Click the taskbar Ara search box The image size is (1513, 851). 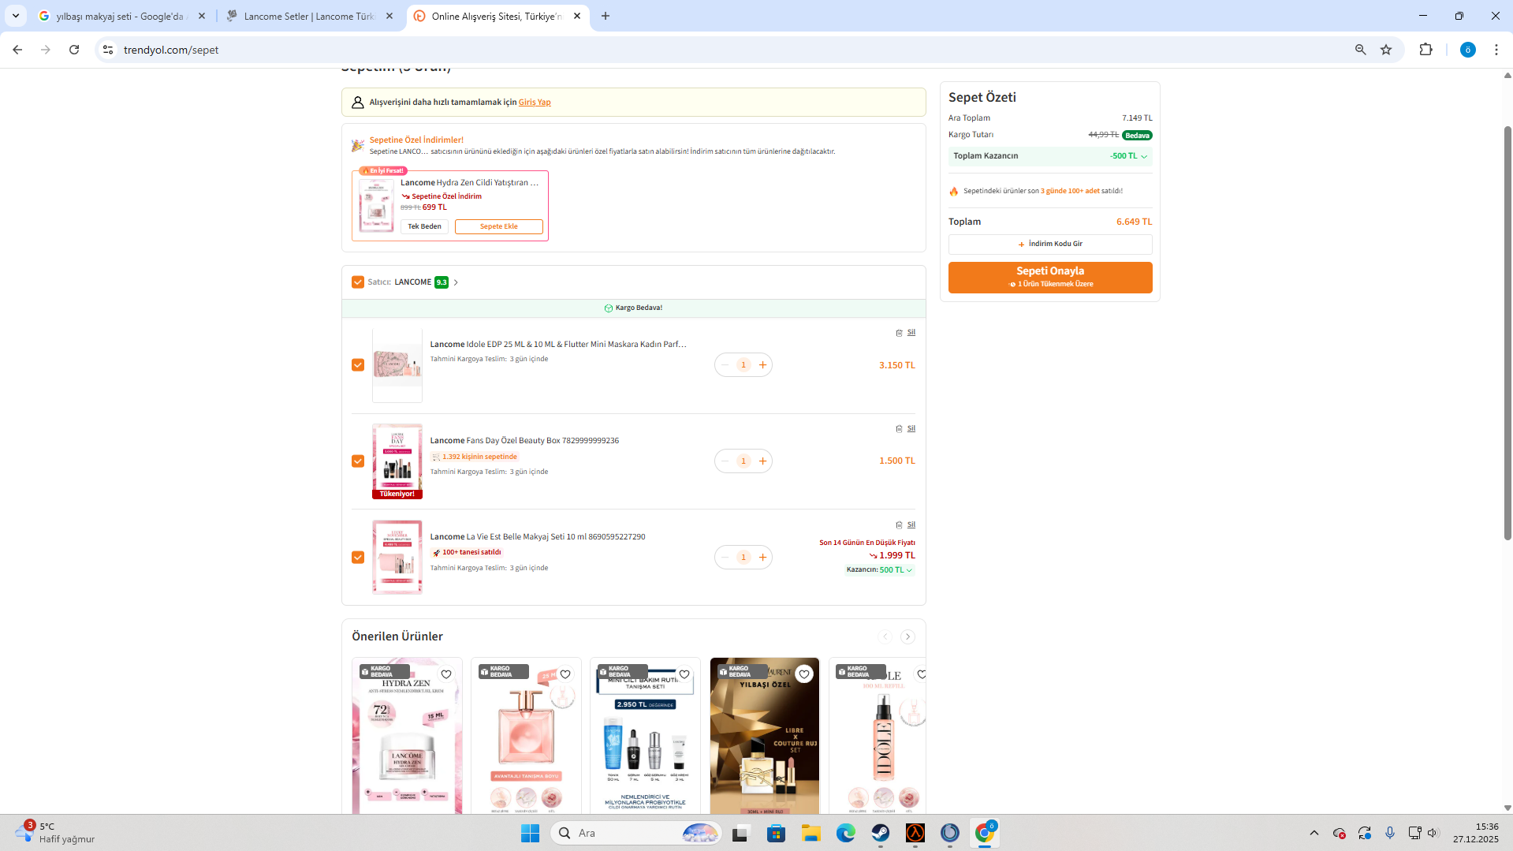coord(636,834)
